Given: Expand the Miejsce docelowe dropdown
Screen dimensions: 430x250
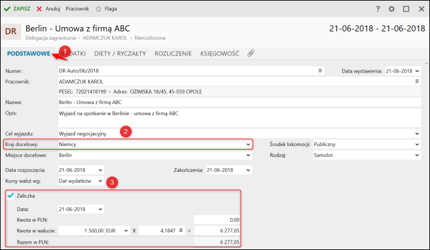Looking at the screenshot, I should (x=248, y=155).
